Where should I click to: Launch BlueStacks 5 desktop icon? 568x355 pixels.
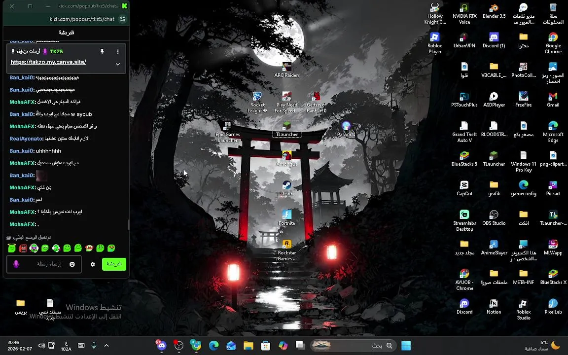pyautogui.click(x=464, y=159)
